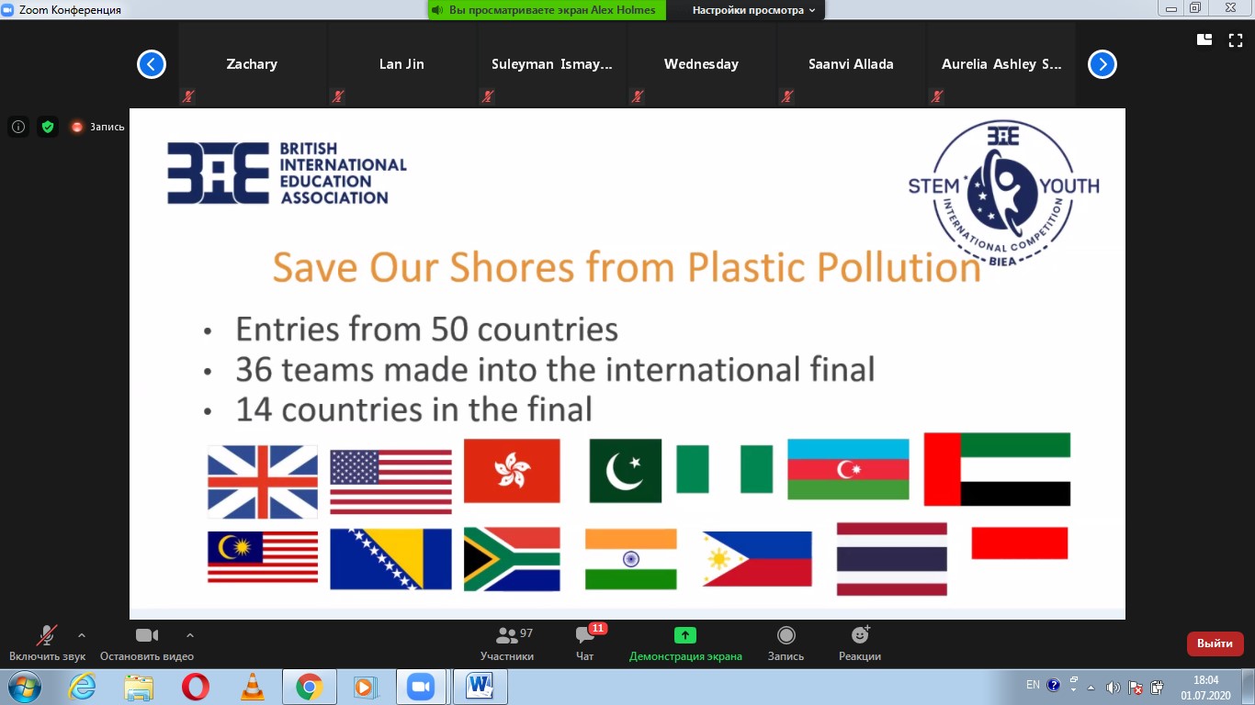
Task: Open Google Chrome from taskbar
Action: (x=309, y=687)
